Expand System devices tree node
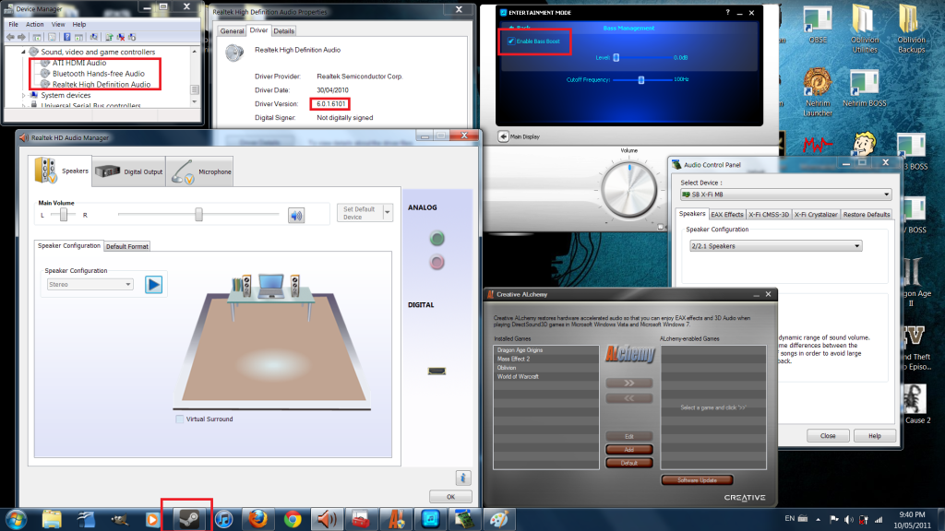The height and width of the screenshot is (531, 945). pyautogui.click(x=23, y=95)
